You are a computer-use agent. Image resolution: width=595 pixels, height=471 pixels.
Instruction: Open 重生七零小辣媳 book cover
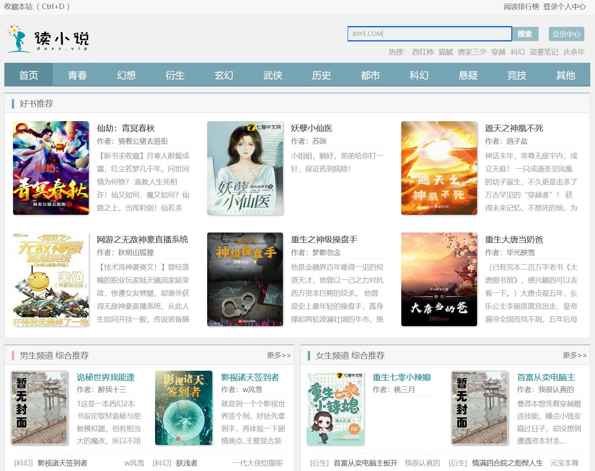(335, 408)
